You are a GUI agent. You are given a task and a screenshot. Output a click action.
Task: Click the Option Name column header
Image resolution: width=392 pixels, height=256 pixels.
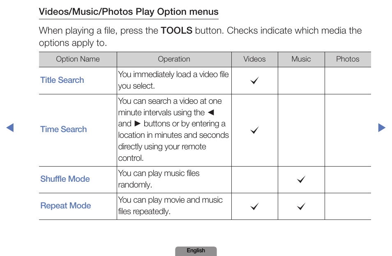pos(78,59)
